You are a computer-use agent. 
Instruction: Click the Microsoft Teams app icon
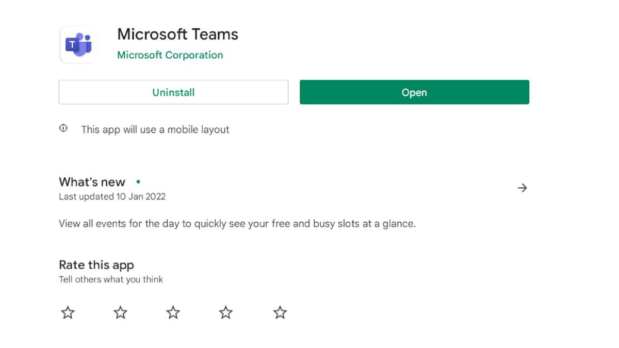tap(78, 44)
